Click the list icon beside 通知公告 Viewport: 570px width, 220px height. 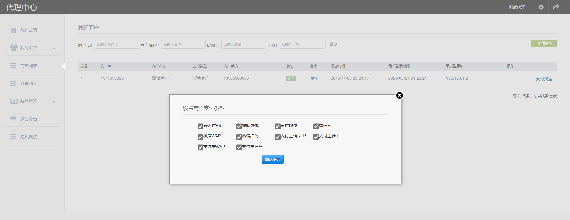click(x=13, y=119)
